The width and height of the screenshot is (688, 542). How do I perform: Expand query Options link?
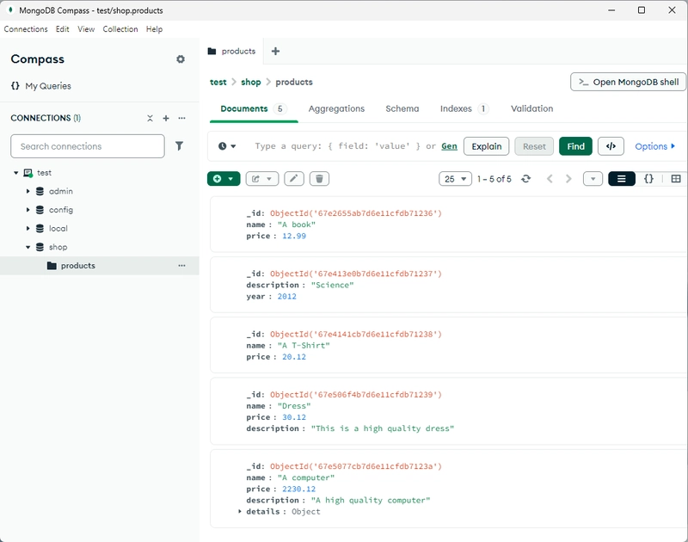point(654,146)
